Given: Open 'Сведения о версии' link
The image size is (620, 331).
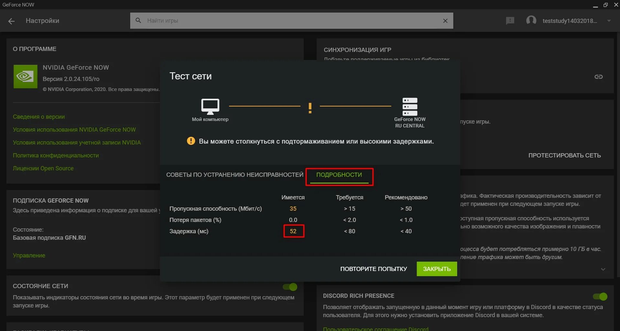Looking at the screenshot, I should (39, 117).
